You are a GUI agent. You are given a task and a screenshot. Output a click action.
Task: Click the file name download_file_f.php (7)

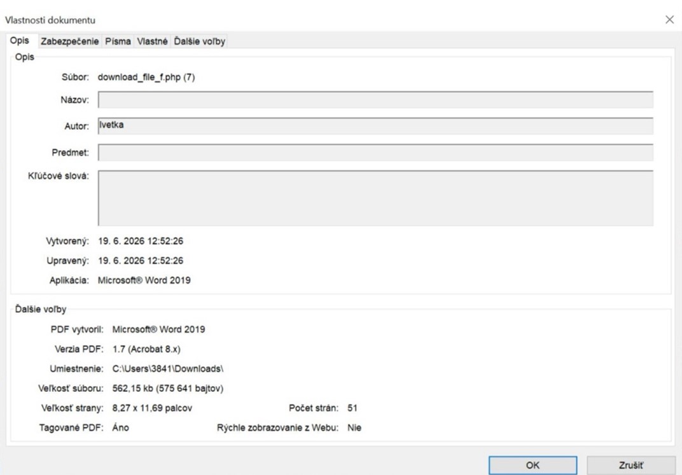146,78
